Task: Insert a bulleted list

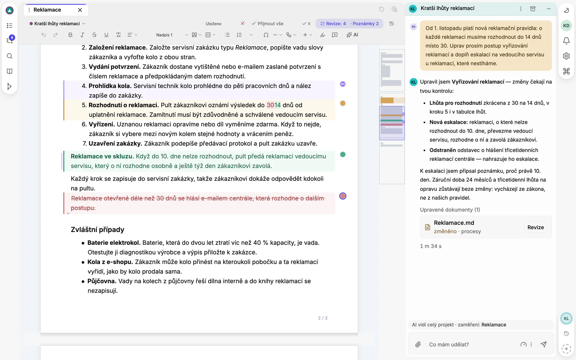Action: [x=227, y=35]
